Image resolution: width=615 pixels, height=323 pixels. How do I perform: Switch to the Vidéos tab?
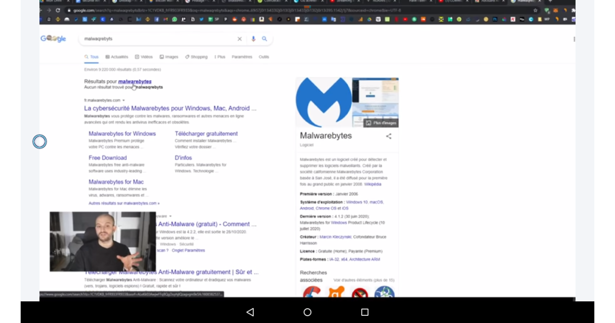click(144, 57)
